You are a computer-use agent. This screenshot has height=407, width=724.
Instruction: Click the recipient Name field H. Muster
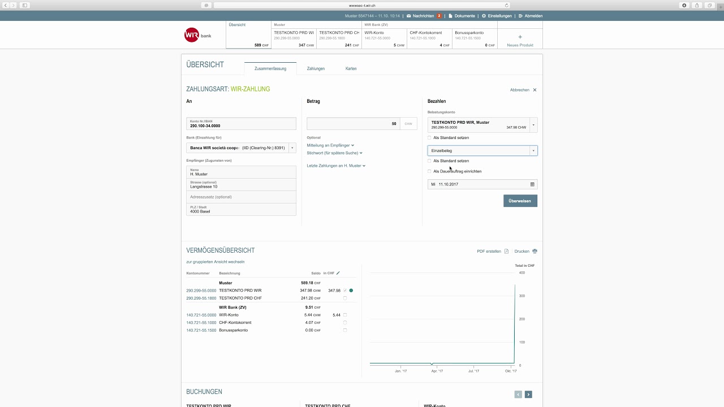click(x=241, y=172)
